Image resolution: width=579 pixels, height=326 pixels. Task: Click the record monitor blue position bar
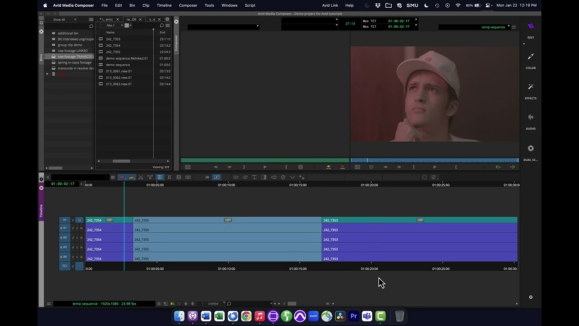tap(435, 160)
